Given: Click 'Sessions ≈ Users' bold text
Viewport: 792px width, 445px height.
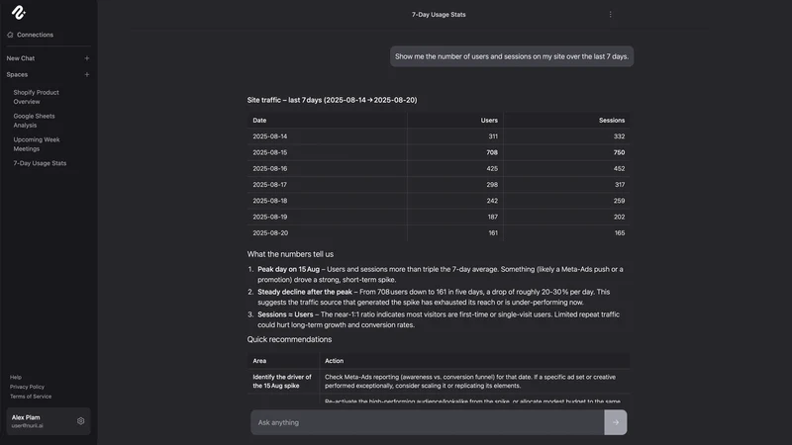Looking at the screenshot, I should [x=285, y=314].
